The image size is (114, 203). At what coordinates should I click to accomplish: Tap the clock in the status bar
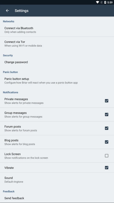tap(110, 3)
